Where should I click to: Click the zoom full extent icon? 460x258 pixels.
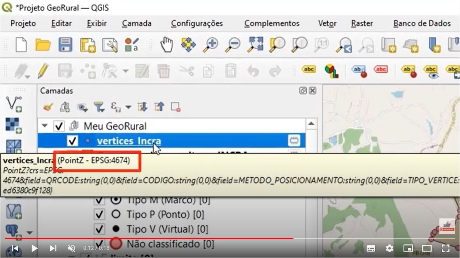[x=255, y=45]
